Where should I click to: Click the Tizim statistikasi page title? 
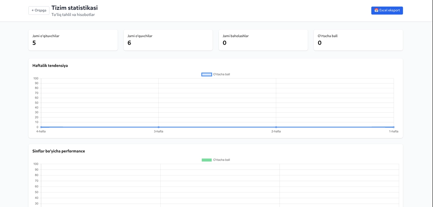coord(75,8)
